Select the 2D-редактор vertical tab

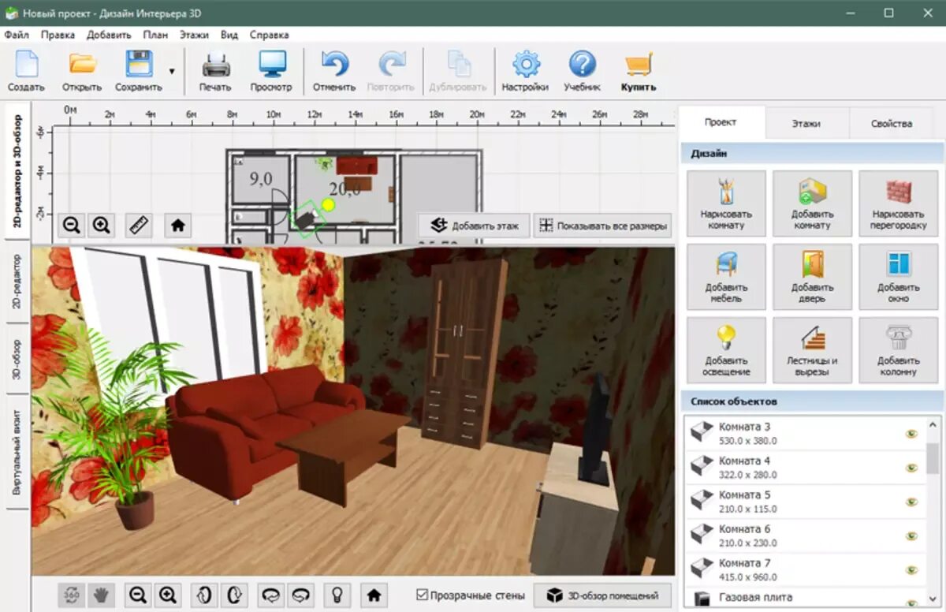pos(17,282)
